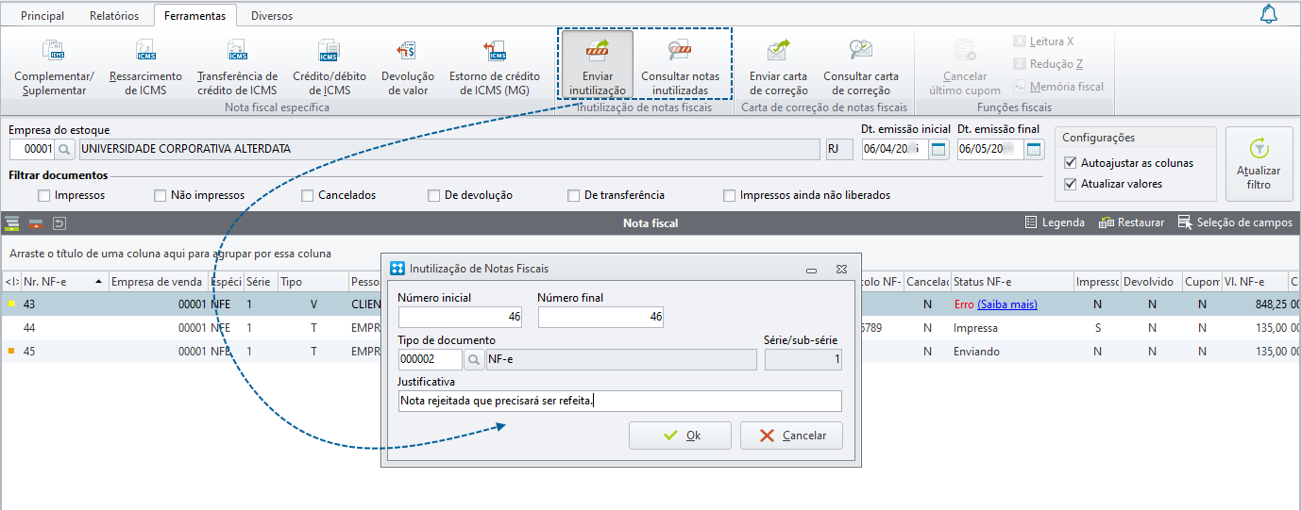
Task: Open calendar for Dt. emissão final
Action: (x=1035, y=149)
